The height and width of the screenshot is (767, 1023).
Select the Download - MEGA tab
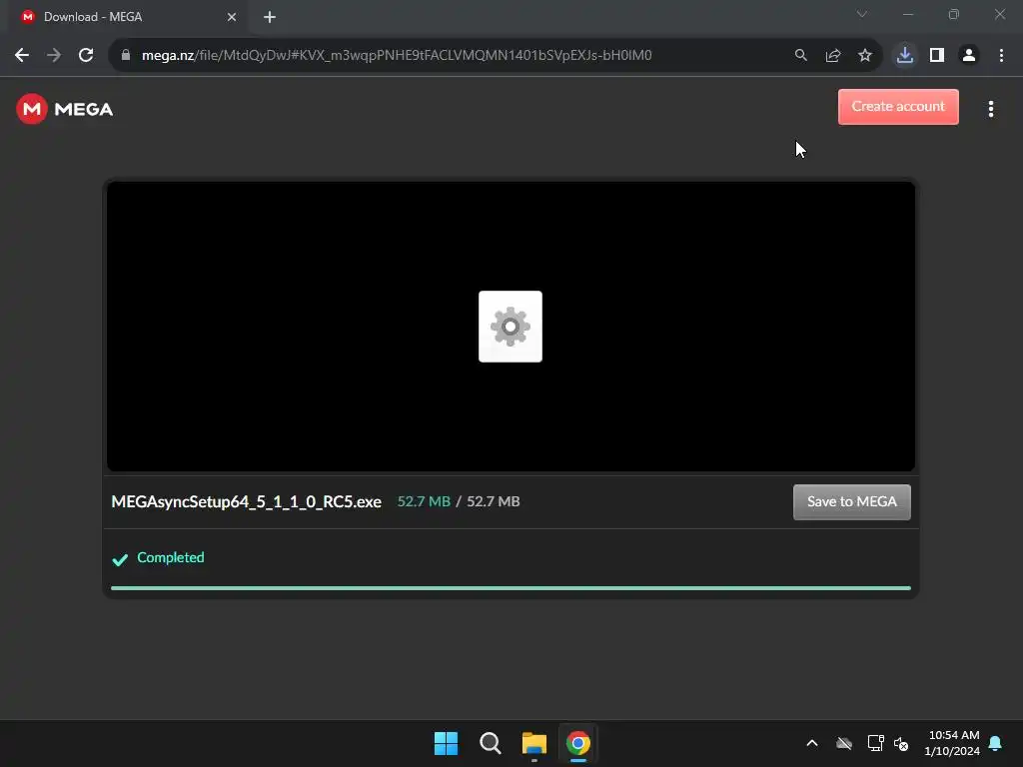[127, 17]
